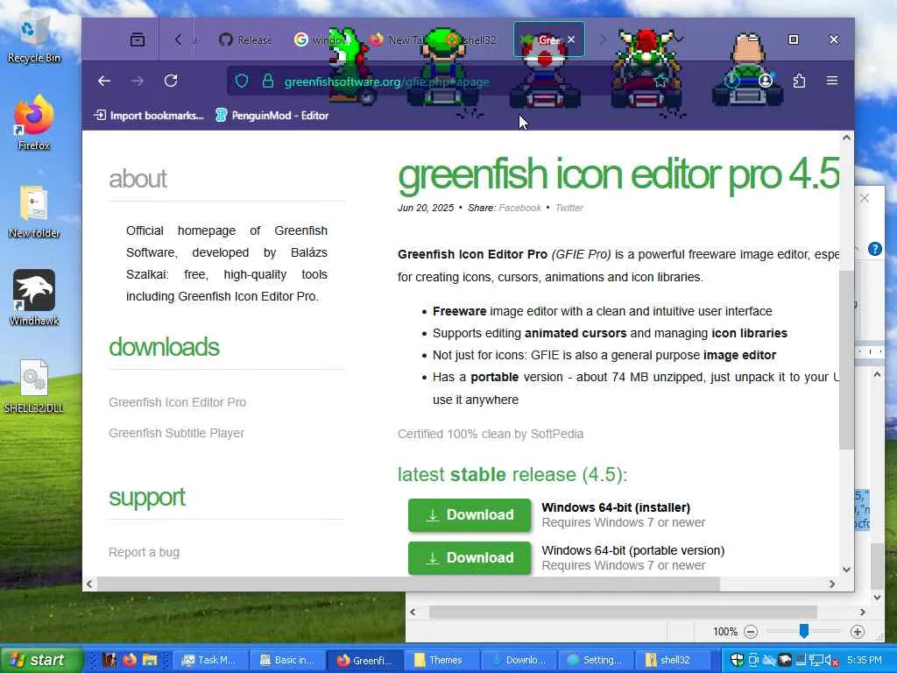Show site security info via the padlock
The image size is (897, 673).
(x=268, y=81)
